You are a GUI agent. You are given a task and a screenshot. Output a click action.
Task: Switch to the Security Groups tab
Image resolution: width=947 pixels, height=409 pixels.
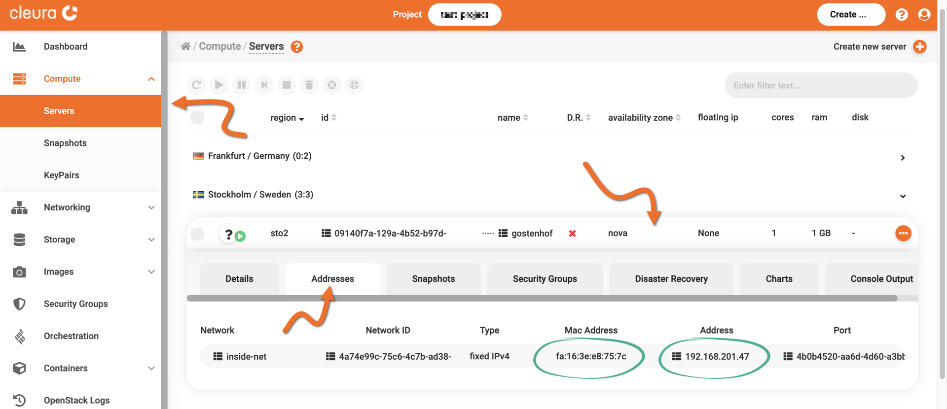tap(545, 279)
